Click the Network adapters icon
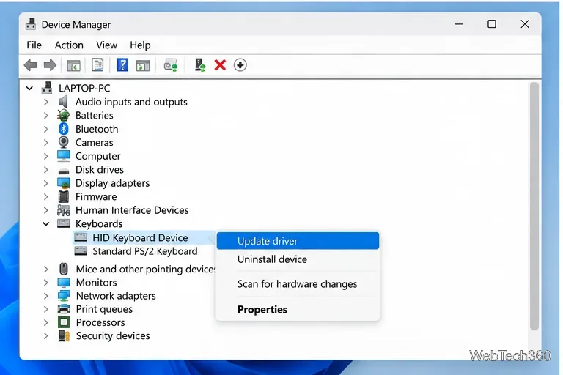The width and height of the screenshot is (563, 375). (x=64, y=296)
